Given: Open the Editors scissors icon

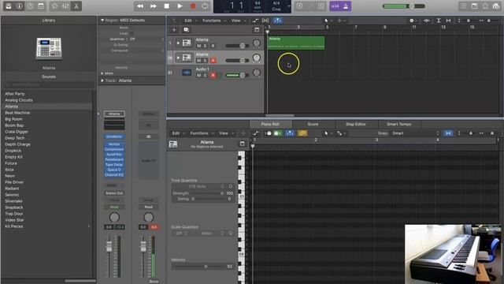Looking at the screenshot, I should (76, 6).
